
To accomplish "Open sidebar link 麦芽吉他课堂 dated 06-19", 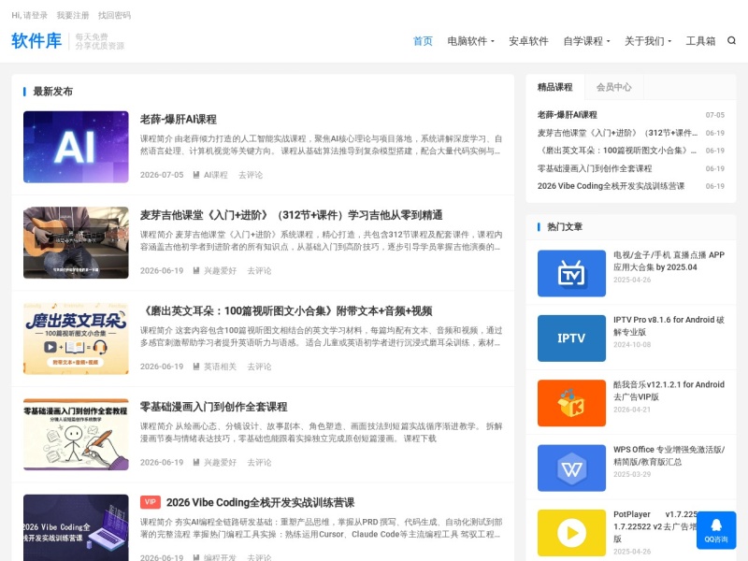I will pos(617,133).
